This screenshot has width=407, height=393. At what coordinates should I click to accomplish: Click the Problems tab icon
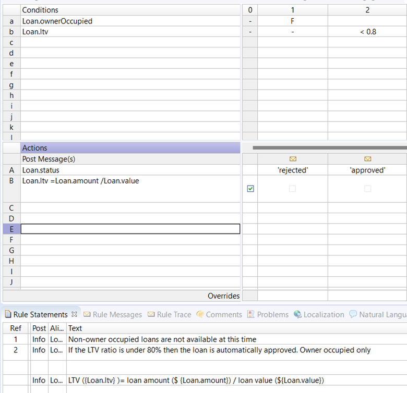[251, 314]
